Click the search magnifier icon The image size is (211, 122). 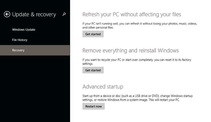point(64,14)
